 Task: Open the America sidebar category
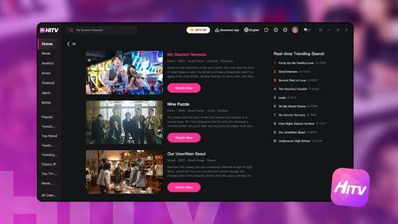pos(47,63)
